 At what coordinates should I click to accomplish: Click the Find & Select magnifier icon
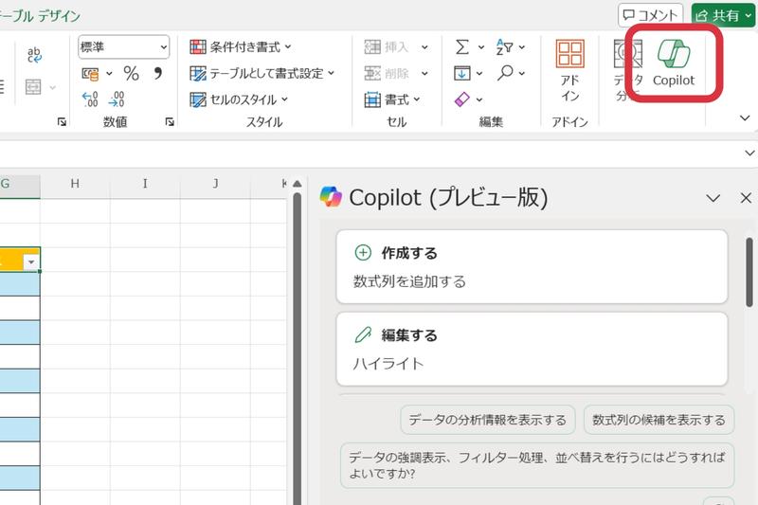pos(505,73)
